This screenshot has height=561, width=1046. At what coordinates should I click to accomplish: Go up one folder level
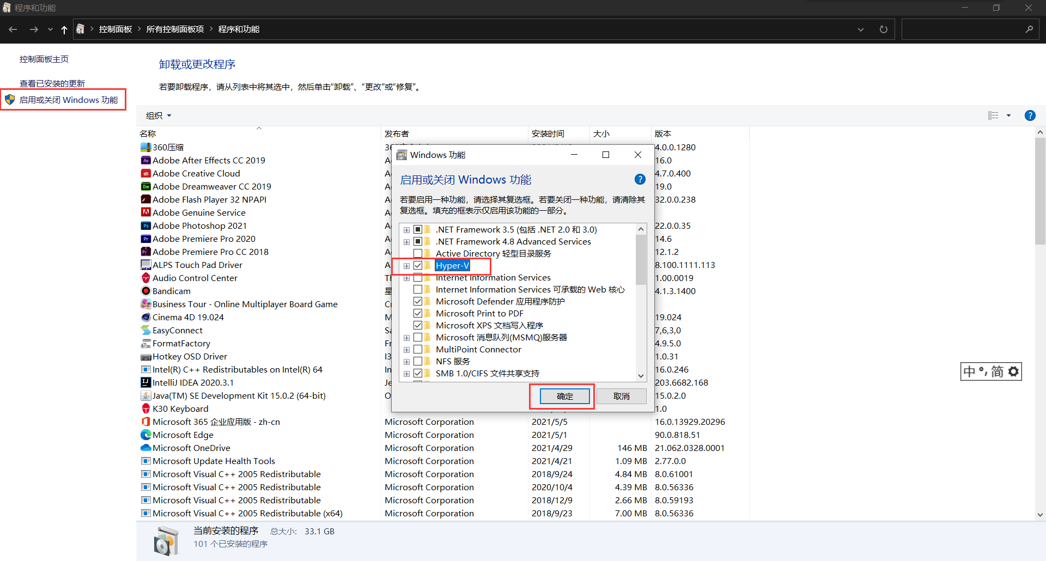coord(64,29)
